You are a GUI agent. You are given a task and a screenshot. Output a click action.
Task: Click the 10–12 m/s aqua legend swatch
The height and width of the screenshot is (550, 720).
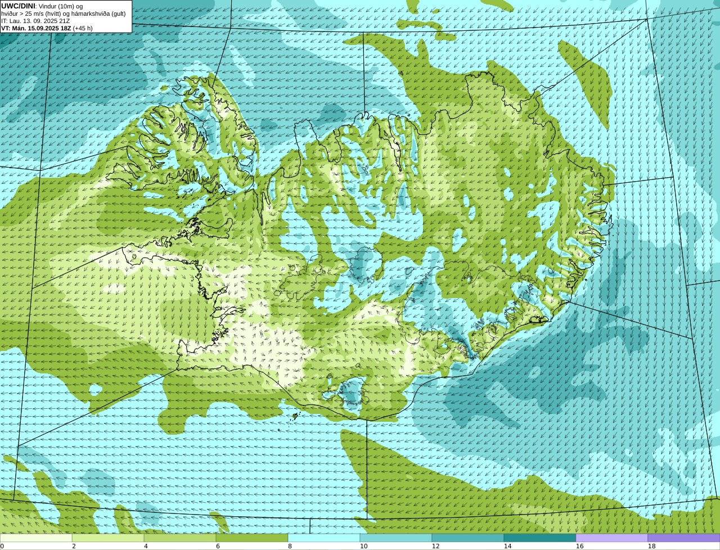tap(396, 538)
